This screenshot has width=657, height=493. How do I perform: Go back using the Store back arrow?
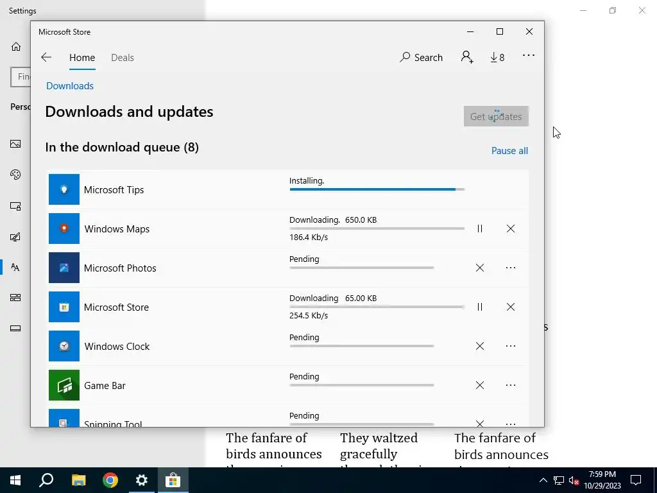point(46,57)
